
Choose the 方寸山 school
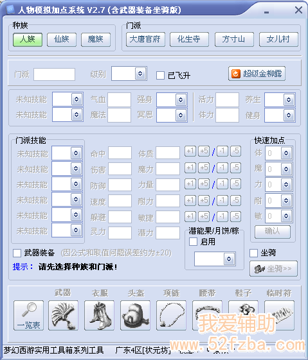pos(234,40)
